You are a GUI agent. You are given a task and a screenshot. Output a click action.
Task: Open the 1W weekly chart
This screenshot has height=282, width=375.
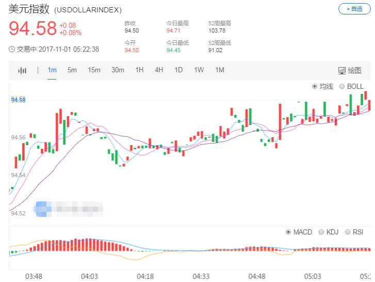pyautogui.click(x=199, y=70)
